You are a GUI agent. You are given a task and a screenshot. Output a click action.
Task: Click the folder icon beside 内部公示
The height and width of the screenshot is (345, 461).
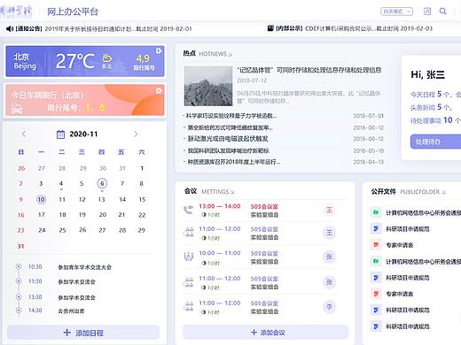click(x=270, y=28)
